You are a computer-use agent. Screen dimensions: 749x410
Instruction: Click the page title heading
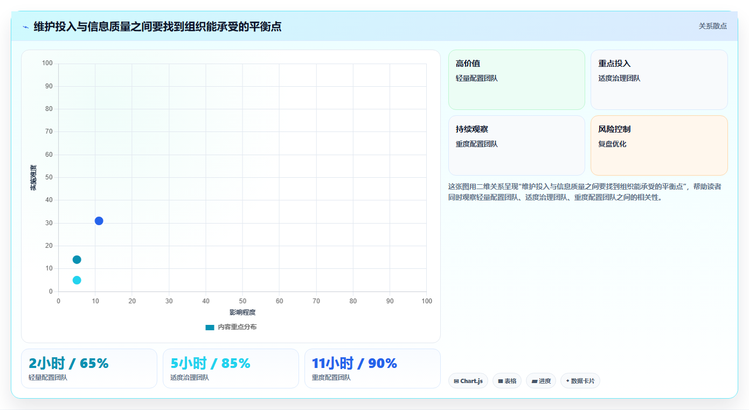pos(157,26)
